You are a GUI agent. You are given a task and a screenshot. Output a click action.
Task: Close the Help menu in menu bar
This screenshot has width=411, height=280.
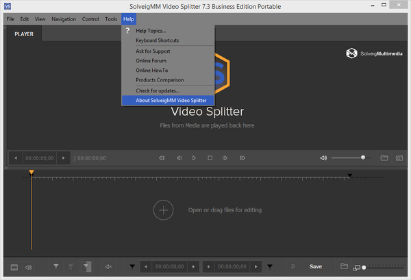pos(129,19)
